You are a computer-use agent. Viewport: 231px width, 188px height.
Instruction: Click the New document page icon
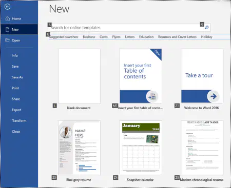point(7,29)
